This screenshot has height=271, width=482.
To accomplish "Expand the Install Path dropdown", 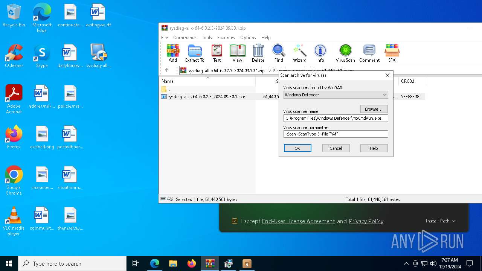I will [x=441, y=221].
